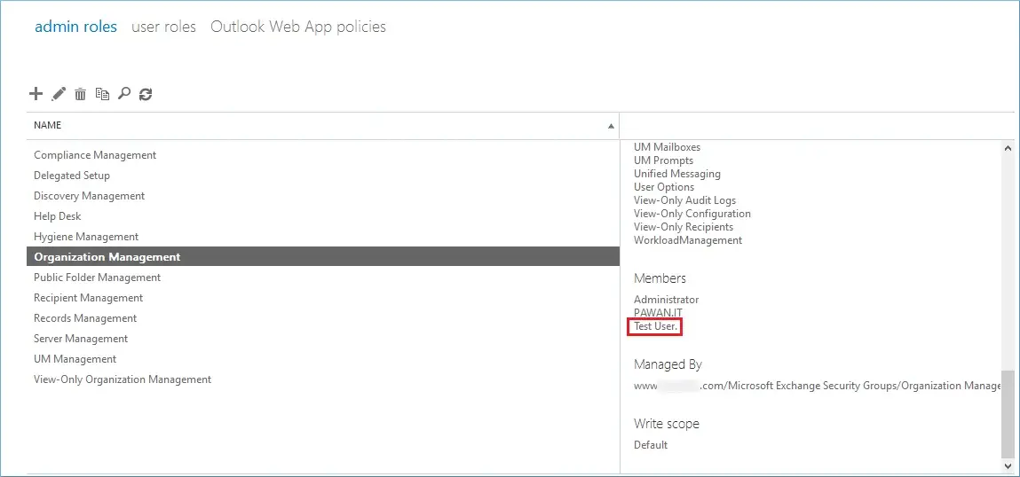
Task: Click User Options assigned role
Action: 664,187
